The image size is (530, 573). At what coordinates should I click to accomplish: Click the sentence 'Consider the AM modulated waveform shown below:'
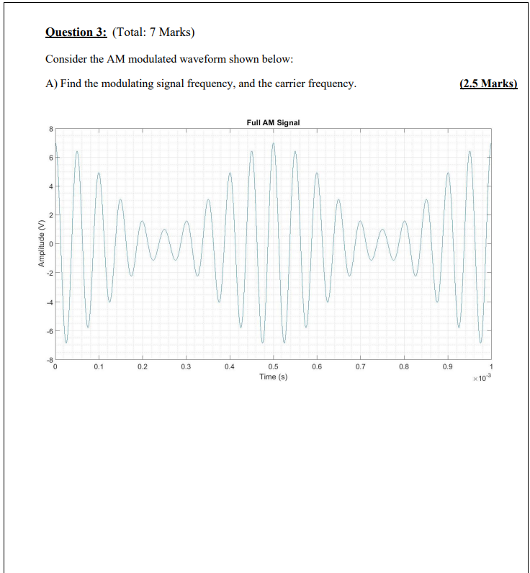[x=169, y=59]
